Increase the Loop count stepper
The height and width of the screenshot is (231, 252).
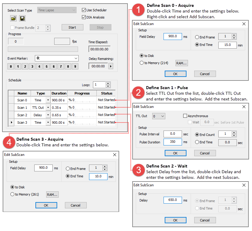(108, 83)
